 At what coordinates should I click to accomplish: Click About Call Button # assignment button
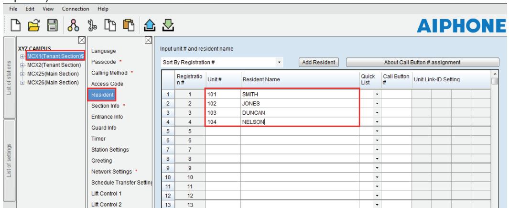tap(422, 62)
